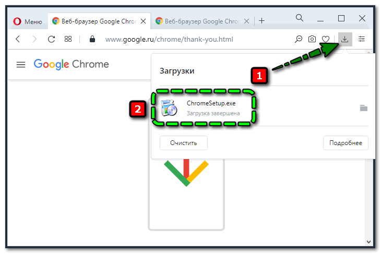Toggle the downloads panel button
Screen dimensions: 381x254
coord(345,39)
